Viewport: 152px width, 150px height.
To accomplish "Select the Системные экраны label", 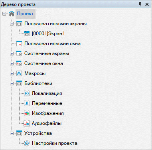I will tap(47, 53).
